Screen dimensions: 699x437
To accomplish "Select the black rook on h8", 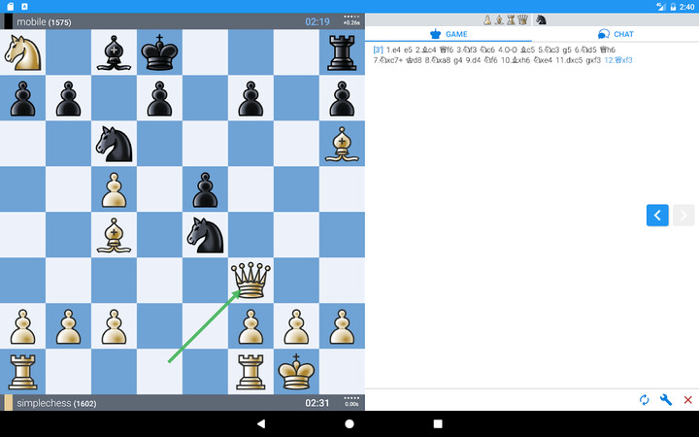I will (342, 52).
